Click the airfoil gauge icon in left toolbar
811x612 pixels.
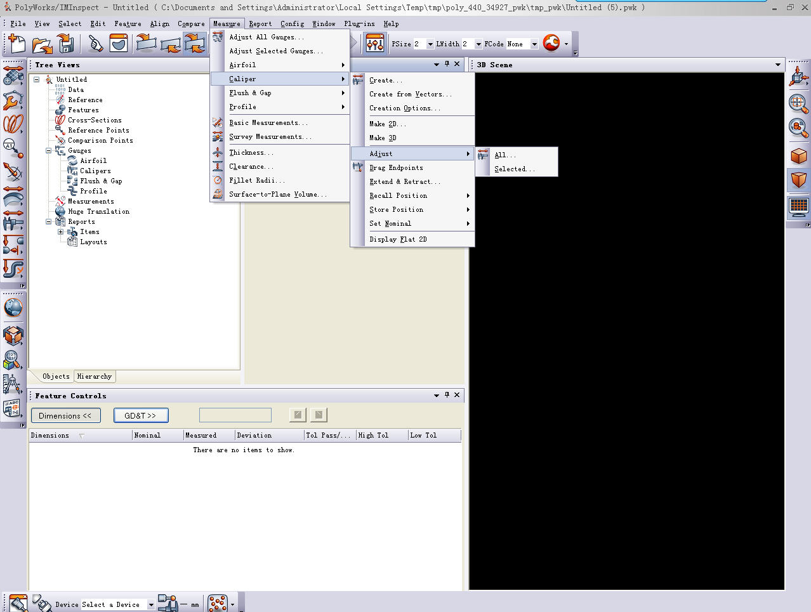(13, 196)
